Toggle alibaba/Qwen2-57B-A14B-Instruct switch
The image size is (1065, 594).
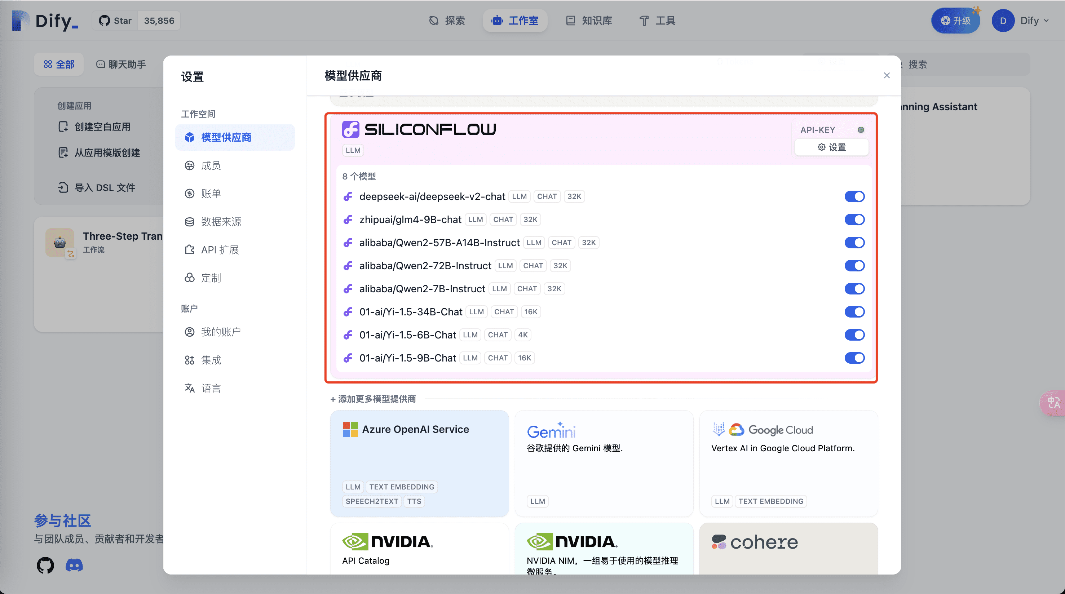coord(854,243)
